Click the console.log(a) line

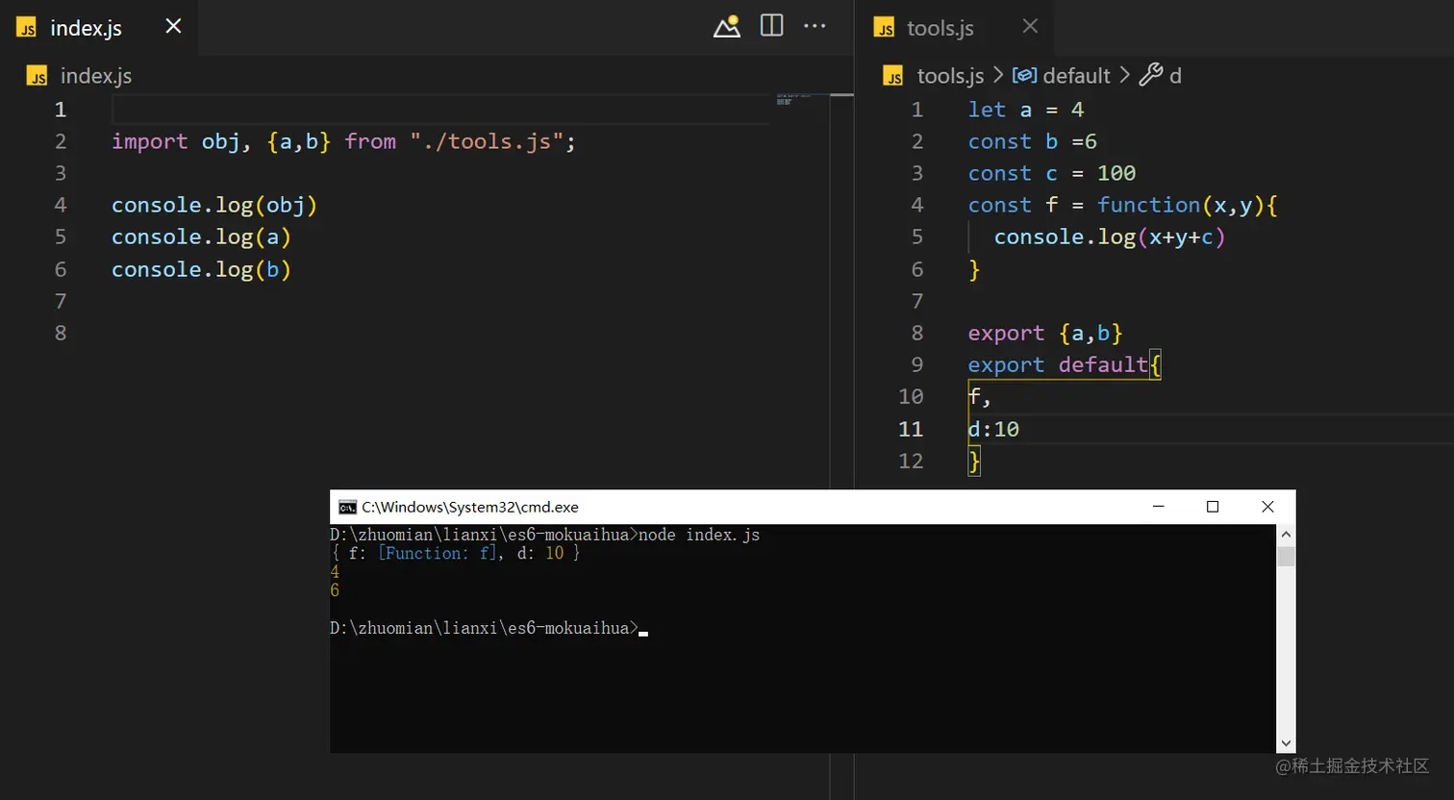click(x=201, y=237)
